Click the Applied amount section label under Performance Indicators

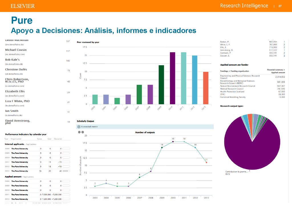pos(13,177)
